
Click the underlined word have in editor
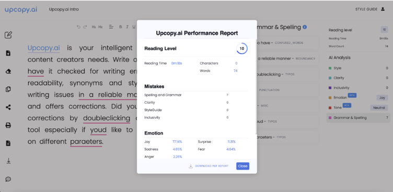click(36, 71)
